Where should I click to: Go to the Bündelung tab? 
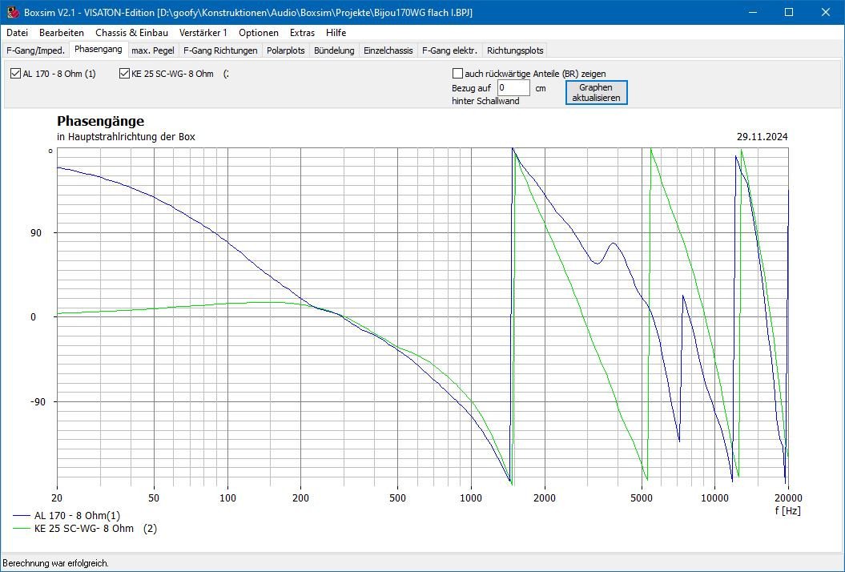(x=334, y=50)
